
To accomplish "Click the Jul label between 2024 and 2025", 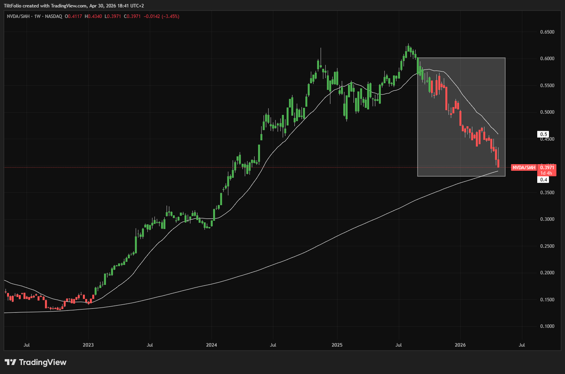I will coord(273,345).
